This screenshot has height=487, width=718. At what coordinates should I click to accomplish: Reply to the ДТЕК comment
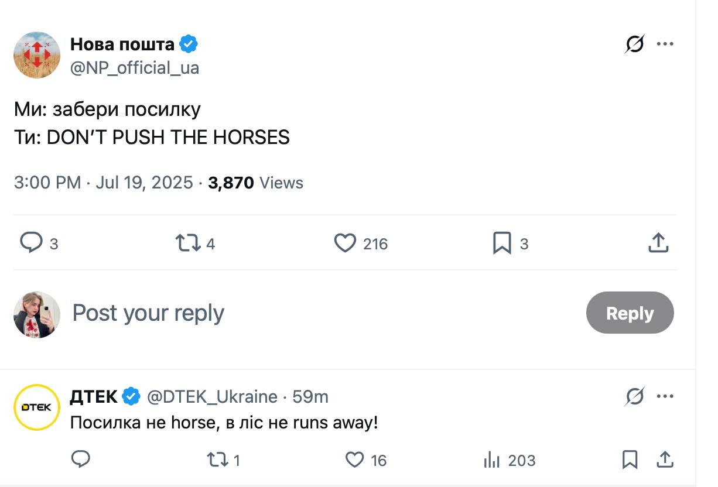tap(80, 459)
